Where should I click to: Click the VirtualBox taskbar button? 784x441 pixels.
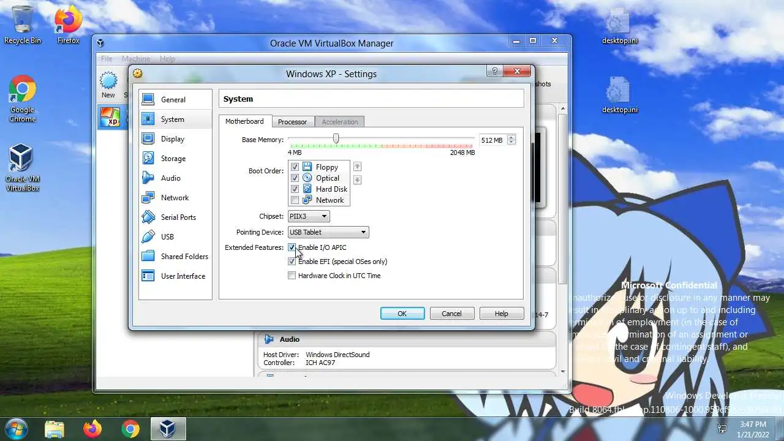[x=168, y=429]
